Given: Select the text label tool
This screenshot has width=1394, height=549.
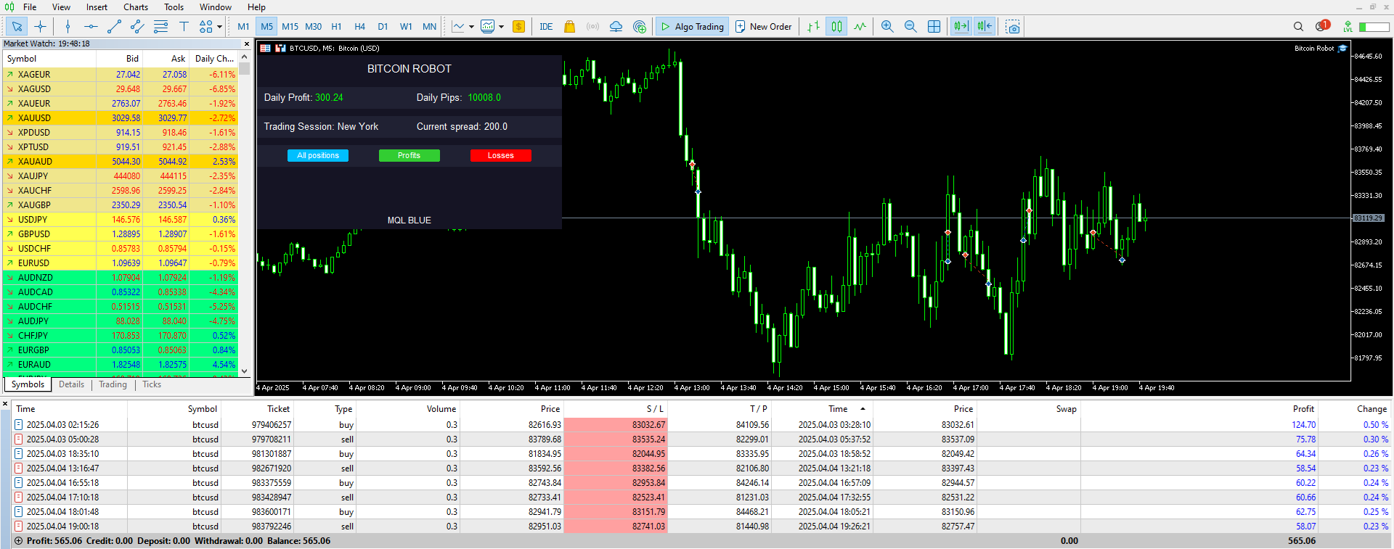Looking at the screenshot, I should (x=184, y=27).
